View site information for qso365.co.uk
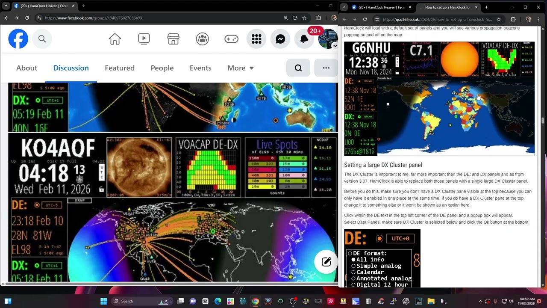This screenshot has height=308, width=547. tap(377, 19)
